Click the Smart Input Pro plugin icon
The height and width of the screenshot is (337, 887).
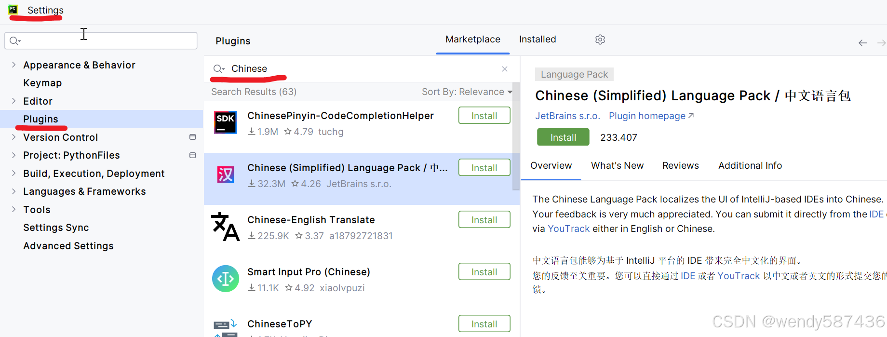(x=226, y=279)
